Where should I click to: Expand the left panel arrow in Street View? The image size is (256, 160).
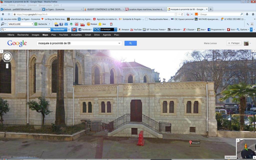(1, 51)
